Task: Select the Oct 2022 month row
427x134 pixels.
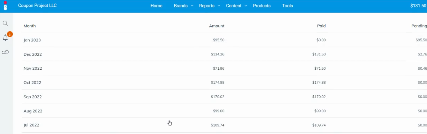Action: (224, 82)
